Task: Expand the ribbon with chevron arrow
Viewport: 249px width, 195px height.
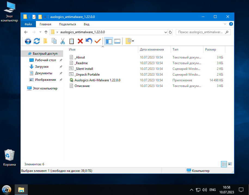Action: 225,24
